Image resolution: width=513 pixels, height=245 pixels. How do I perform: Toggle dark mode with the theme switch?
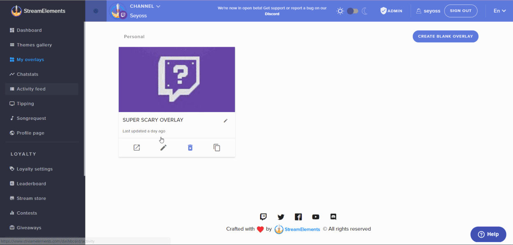coord(352,11)
